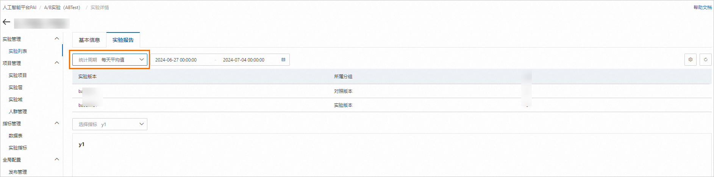Open 实验域 in the sidebar
The width and height of the screenshot is (714, 177).
coord(16,99)
